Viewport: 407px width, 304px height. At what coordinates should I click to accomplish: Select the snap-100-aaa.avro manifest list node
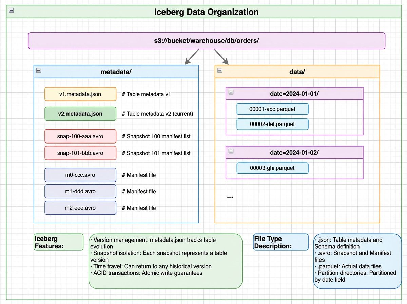coord(80,136)
